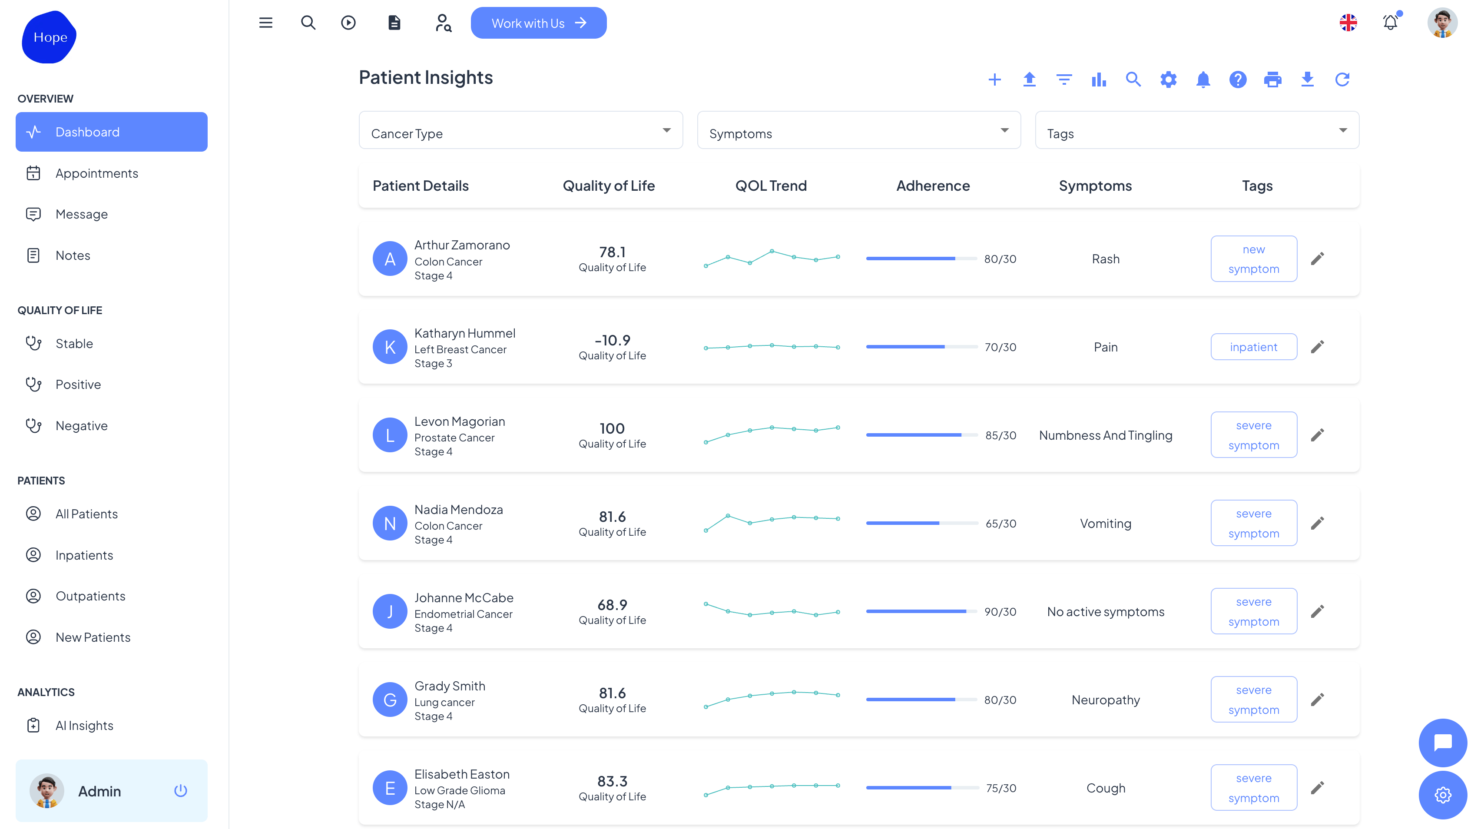
Task: Go to Stable quality of life
Action: [111, 343]
